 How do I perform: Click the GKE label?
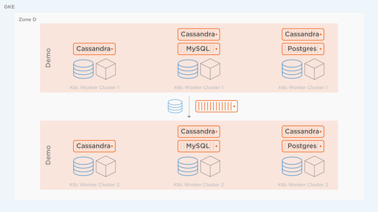pos(9,7)
